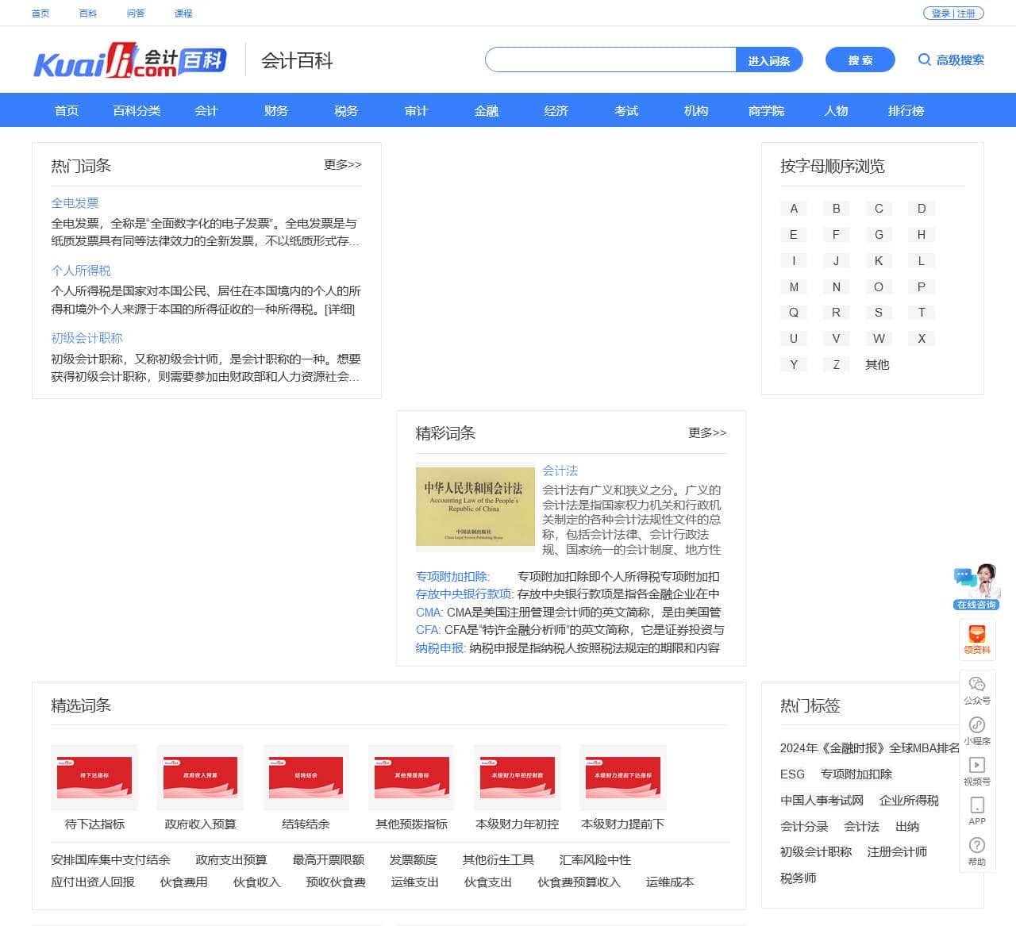1016x926 pixels.
Task: Focus the search input field
Action: 610,60
